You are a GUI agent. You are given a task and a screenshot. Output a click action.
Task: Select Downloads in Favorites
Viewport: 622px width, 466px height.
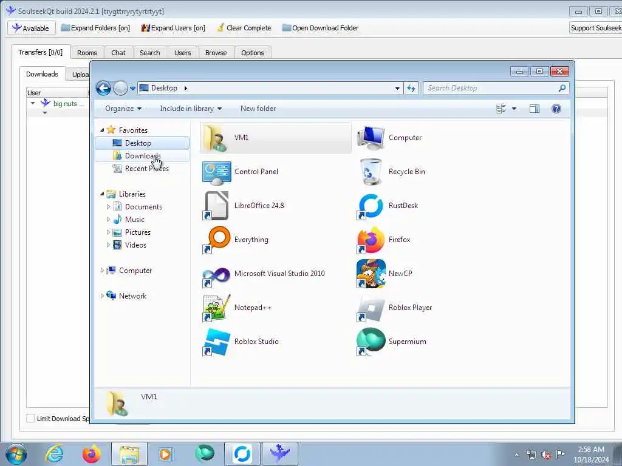[142, 156]
